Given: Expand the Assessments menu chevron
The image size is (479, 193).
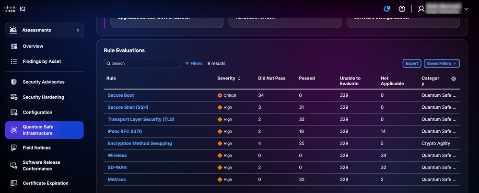Looking at the screenshot, I should pyautogui.click(x=78, y=30).
